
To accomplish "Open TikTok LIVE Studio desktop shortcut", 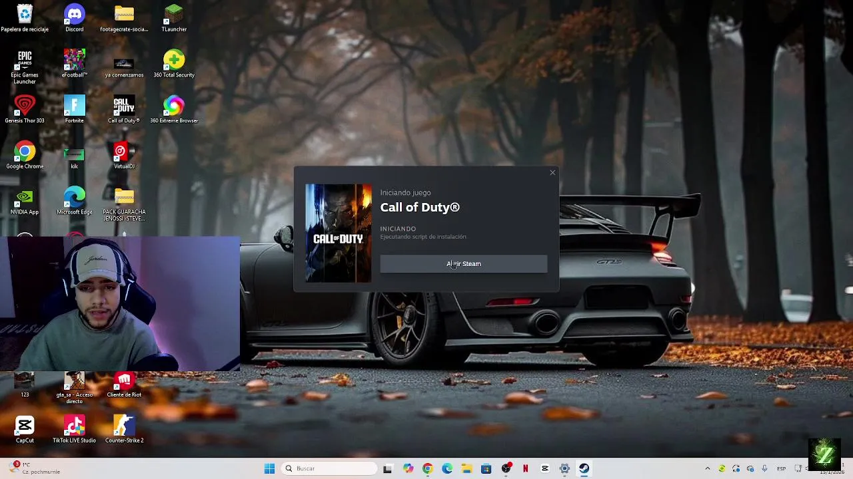I will pyautogui.click(x=75, y=429).
